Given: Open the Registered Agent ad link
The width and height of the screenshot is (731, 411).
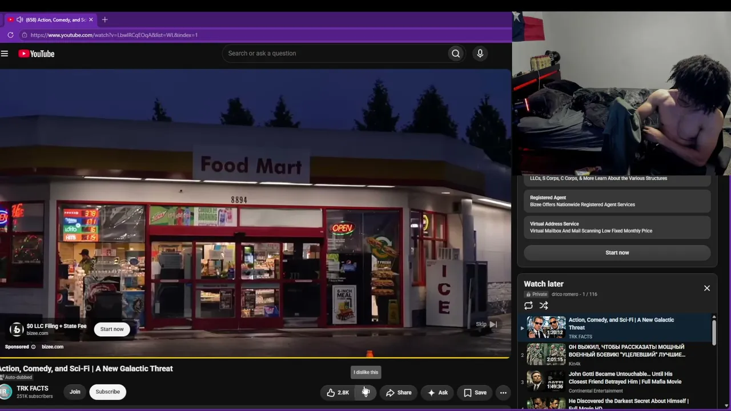Looking at the screenshot, I should [x=617, y=201].
